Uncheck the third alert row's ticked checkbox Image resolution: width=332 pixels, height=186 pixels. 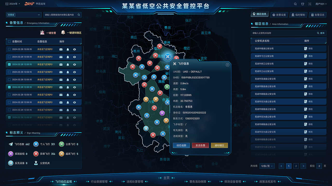point(9,64)
